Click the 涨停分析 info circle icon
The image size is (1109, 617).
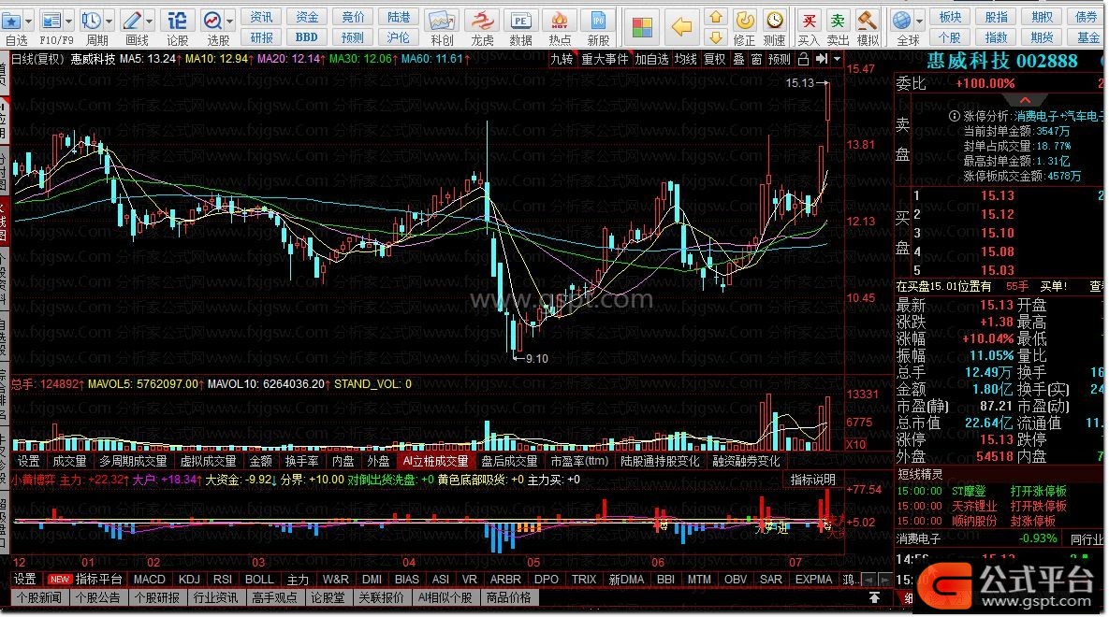coord(954,116)
